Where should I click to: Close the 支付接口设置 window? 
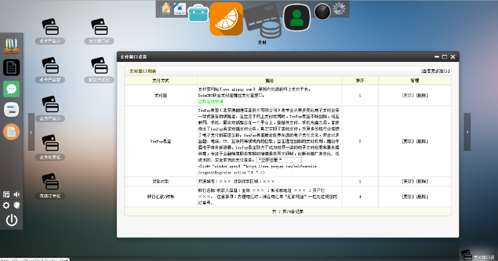[x=453, y=57]
